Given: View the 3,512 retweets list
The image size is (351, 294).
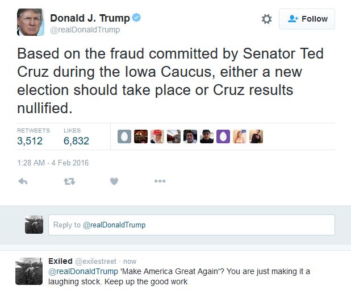Looking at the screenshot, I should 30,140.
